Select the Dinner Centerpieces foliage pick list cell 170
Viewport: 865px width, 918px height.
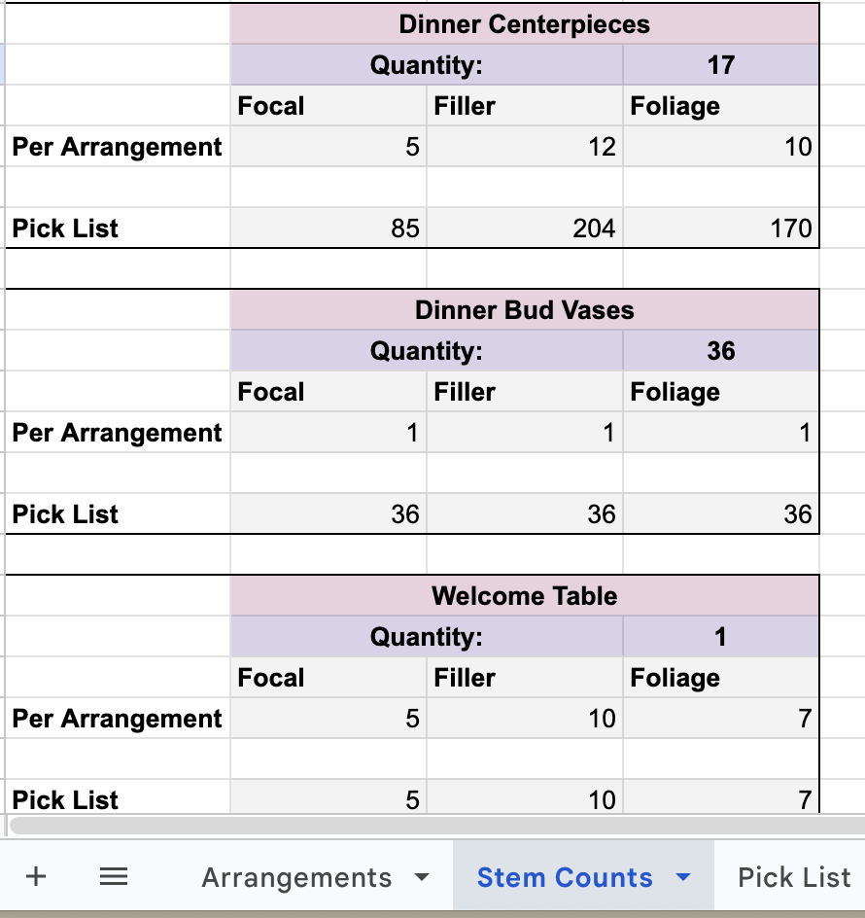tap(720, 228)
